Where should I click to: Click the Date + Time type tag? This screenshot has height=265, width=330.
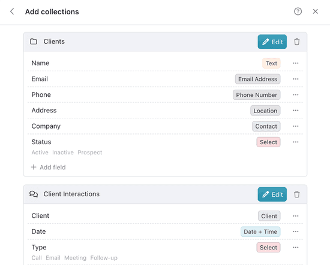click(260, 232)
